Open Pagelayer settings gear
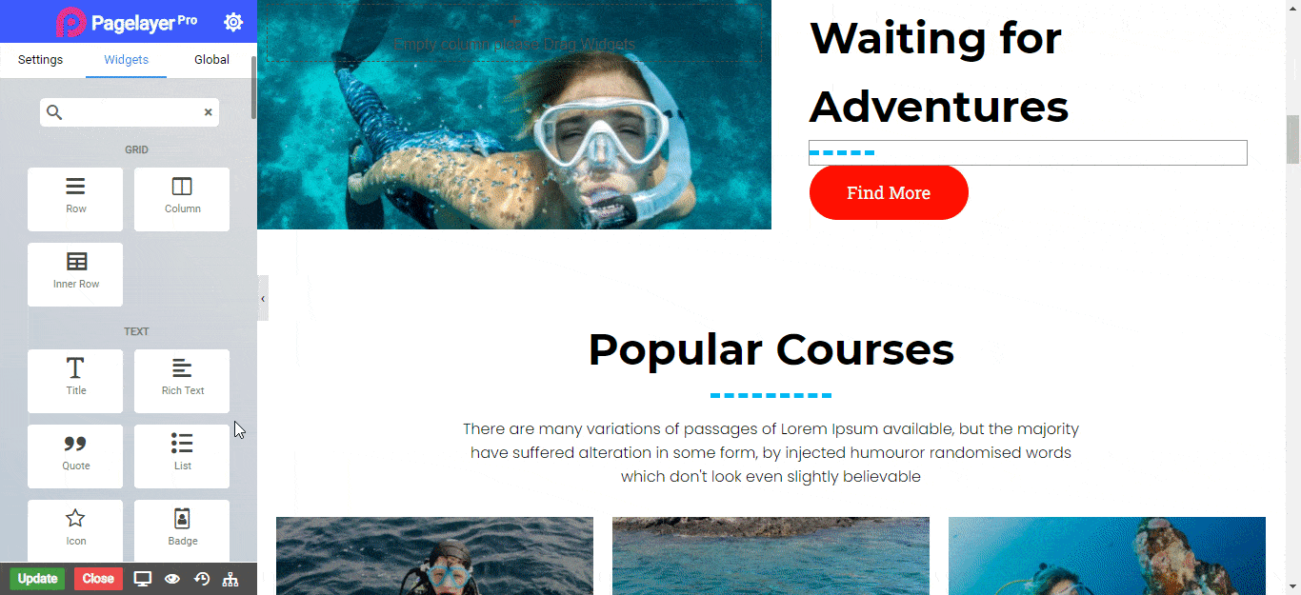Image resolution: width=1301 pixels, height=595 pixels. pos(233,22)
